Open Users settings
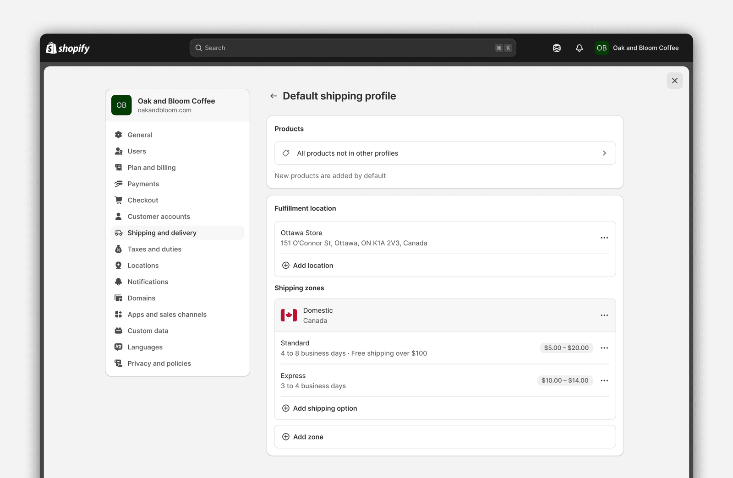Screen dimensions: 733x478 pyautogui.click(x=178, y=151)
